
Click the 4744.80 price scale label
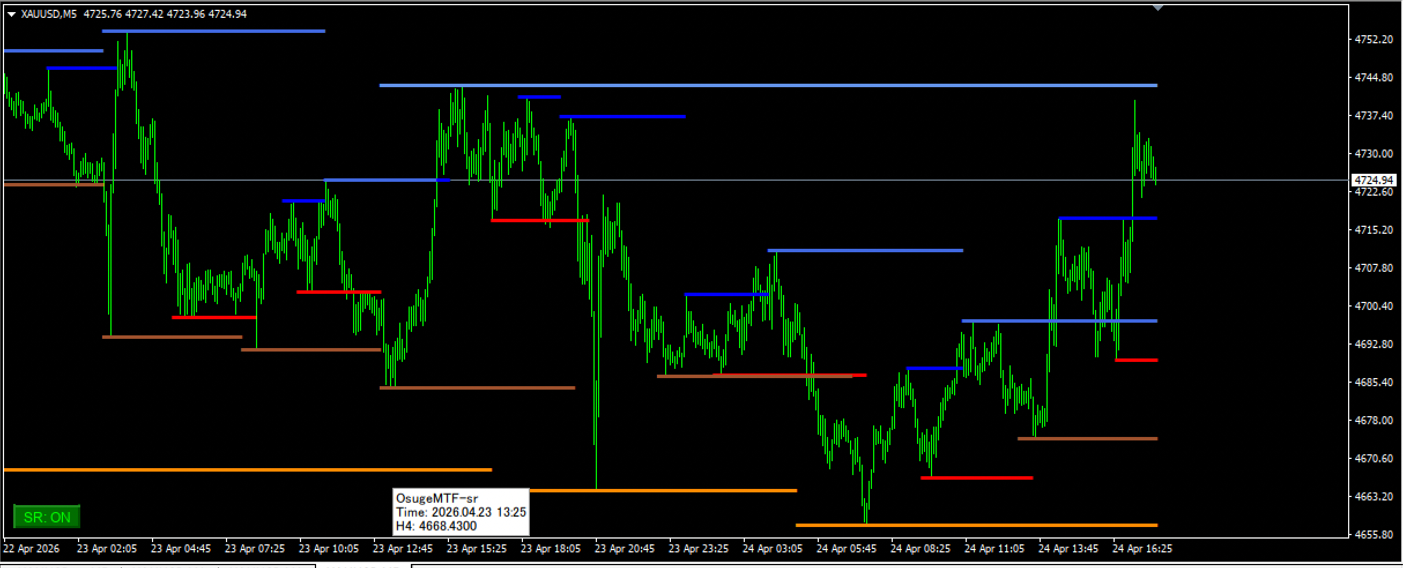(1374, 77)
